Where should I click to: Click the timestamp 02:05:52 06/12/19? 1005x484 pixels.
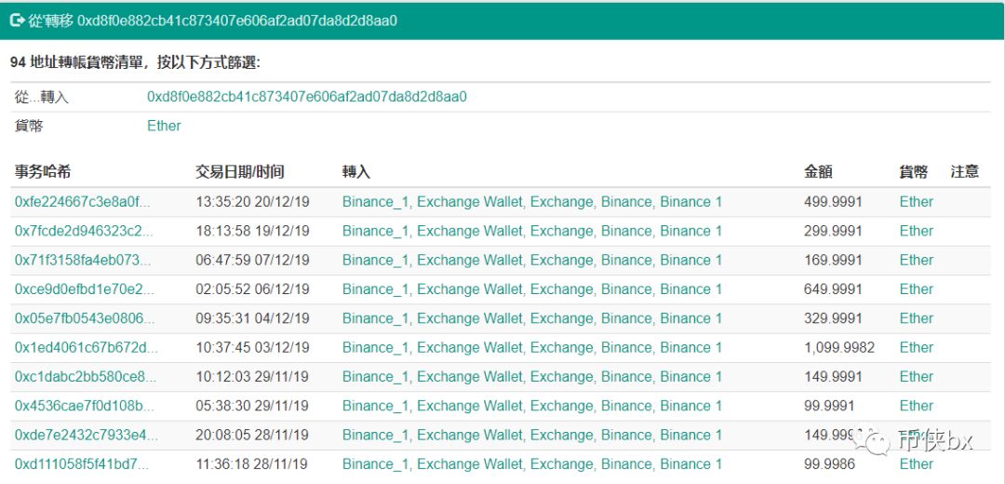(252, 289)
